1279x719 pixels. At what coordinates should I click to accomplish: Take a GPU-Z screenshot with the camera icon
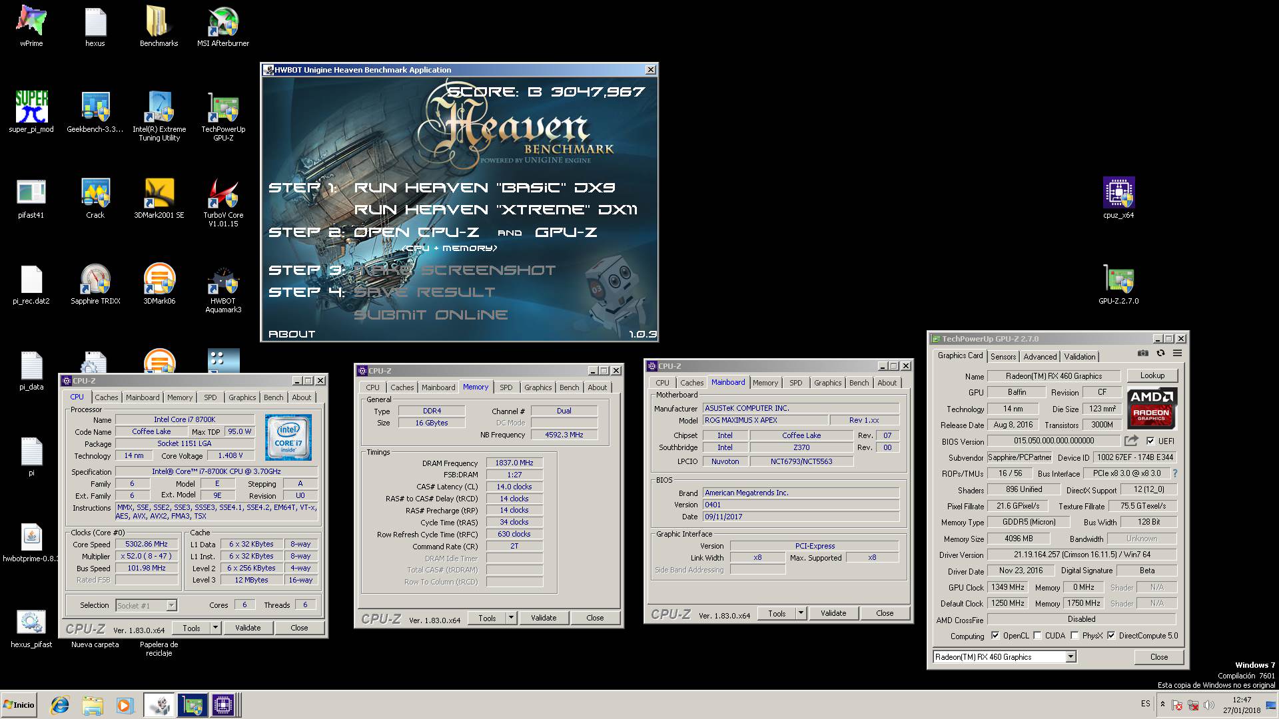[x=1143, y=354]
